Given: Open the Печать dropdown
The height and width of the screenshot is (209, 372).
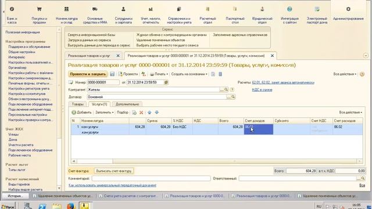Looking at the screenshot, I should (x=159, y=74).
